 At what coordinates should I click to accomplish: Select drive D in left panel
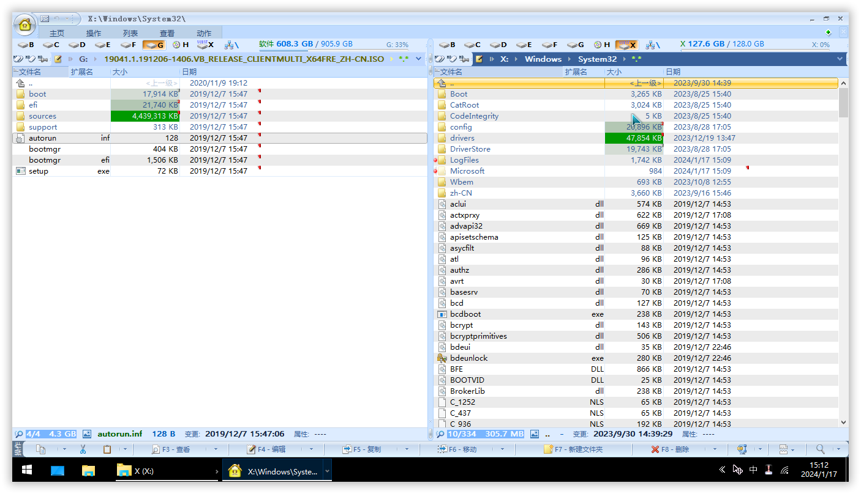[x=77, y=45]
